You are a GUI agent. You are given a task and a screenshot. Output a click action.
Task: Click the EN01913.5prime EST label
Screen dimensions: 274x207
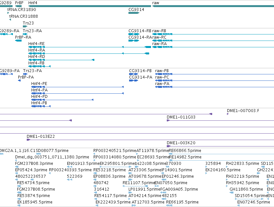point(83,164)
